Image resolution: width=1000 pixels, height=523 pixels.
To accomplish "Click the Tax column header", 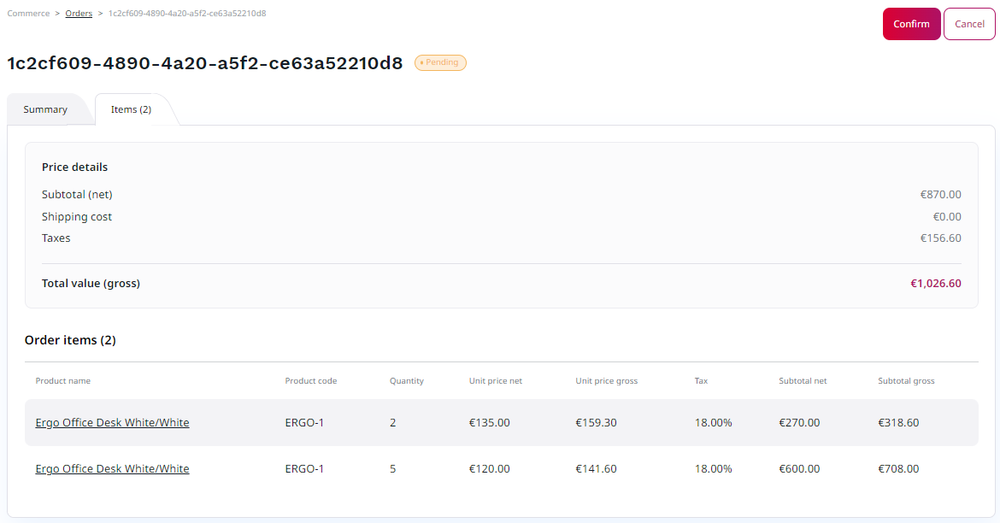I will [701, 381].
